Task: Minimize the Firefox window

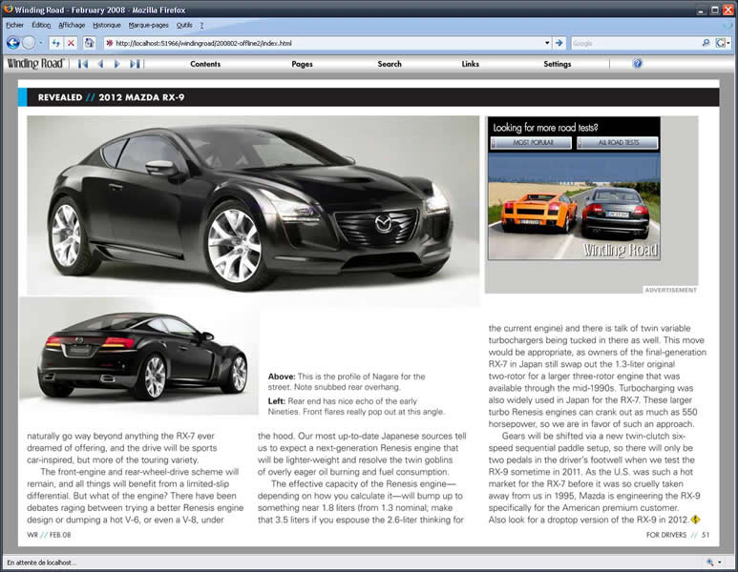Action: 702,10
